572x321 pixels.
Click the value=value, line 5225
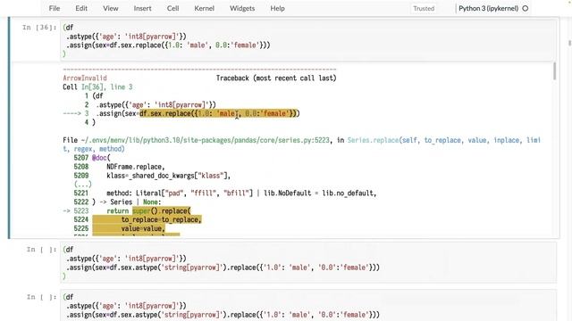click(x=143, y=228)
